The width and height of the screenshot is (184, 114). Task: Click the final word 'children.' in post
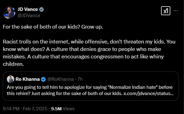click(13, 64)
